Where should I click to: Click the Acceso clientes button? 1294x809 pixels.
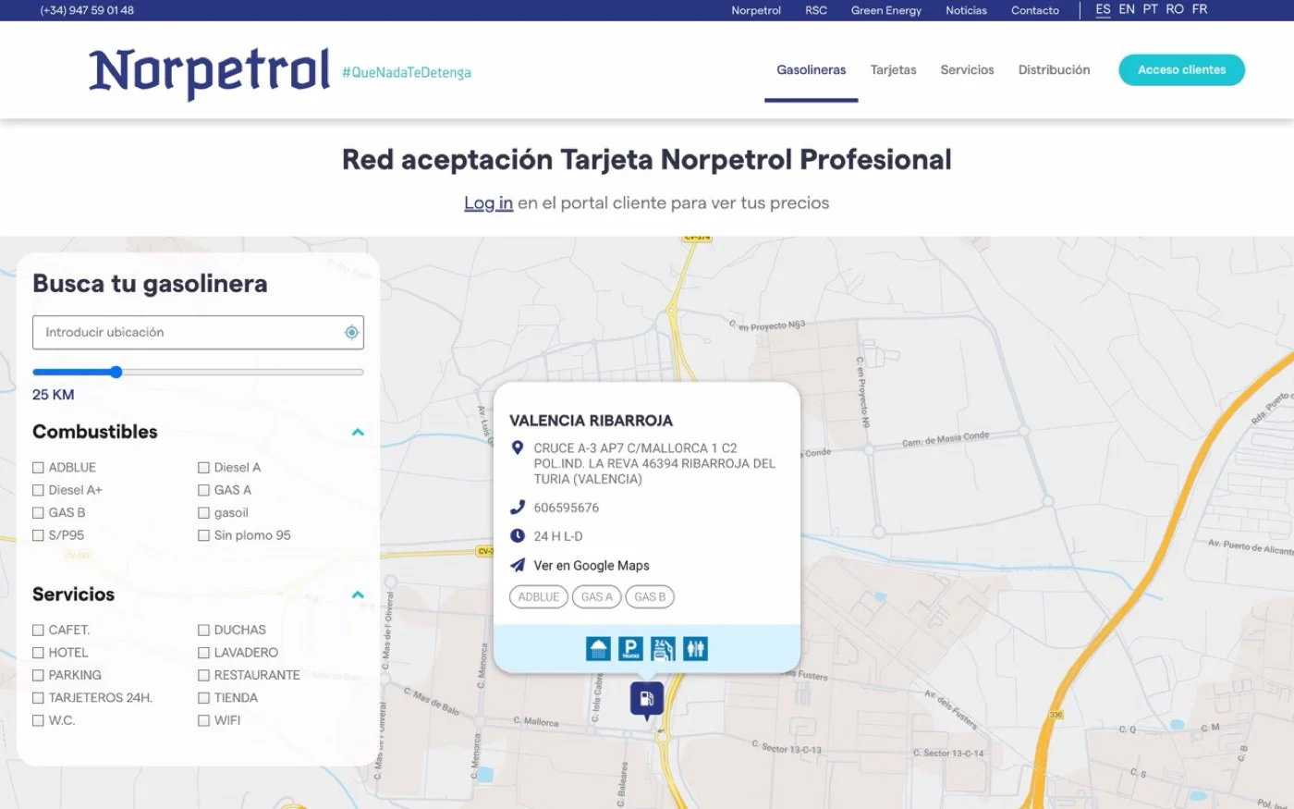pos(1181,70)
